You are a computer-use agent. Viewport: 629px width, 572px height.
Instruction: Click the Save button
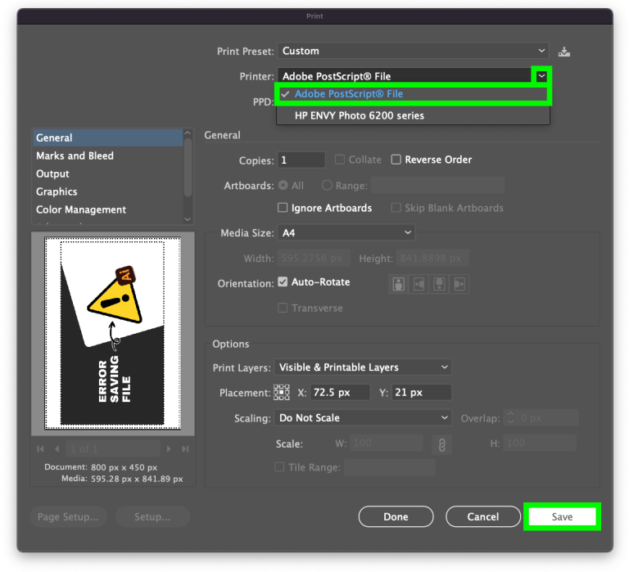tap(562, 516)
